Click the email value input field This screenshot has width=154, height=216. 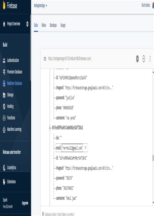coord(72,148)
